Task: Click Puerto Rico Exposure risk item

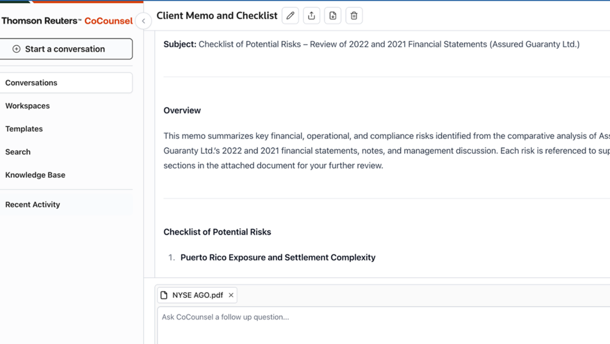Action: [278, 258]
